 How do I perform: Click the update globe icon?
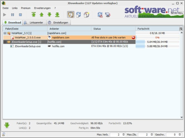[x=108, y=15]
